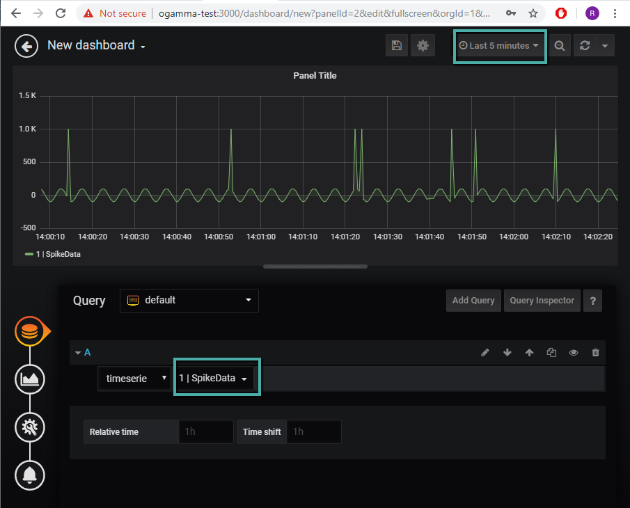The image size is (630, 508).
Task: Toggle visibility of query A
Action: (x=574, y=353)
